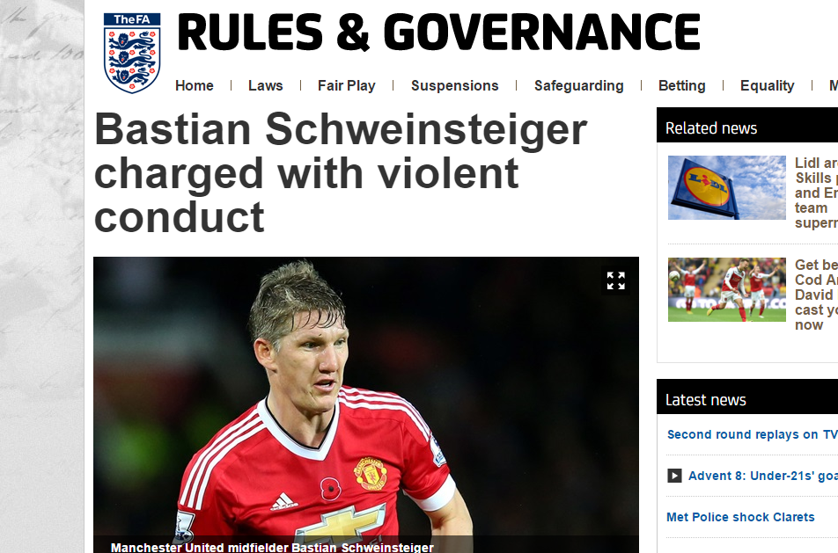Viewport: 838px width, 553px height.
Task: Click the Bastian Schweinsteiger article headline
Action: [341, 173]
